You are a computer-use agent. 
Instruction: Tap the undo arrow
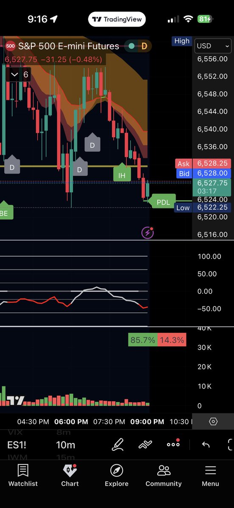coord(206,444)
